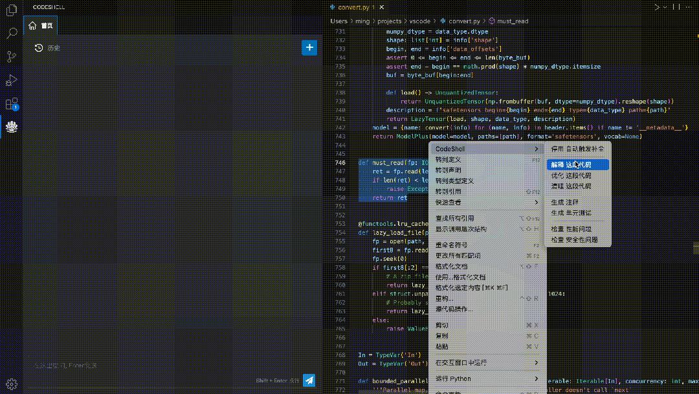This screenshot has height=394, width=699.
Task: Open the Extensions view with the notification badge
Action: (x=12, y=104)
